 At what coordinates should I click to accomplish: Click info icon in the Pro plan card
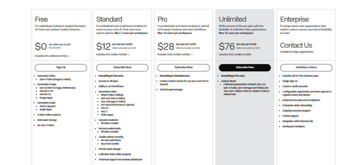pyautogui.click(x=191, y=54)
